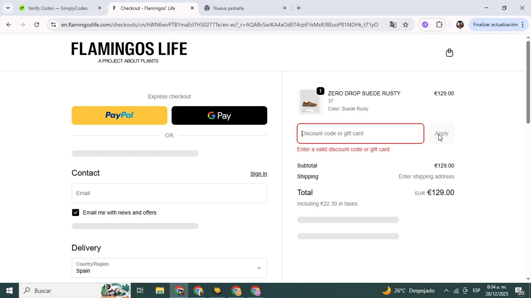Image resolution: width=531 pixels, height=298 pixels.
Task: Click the purple extension icon in toolbar
Action: pos(425,25)
